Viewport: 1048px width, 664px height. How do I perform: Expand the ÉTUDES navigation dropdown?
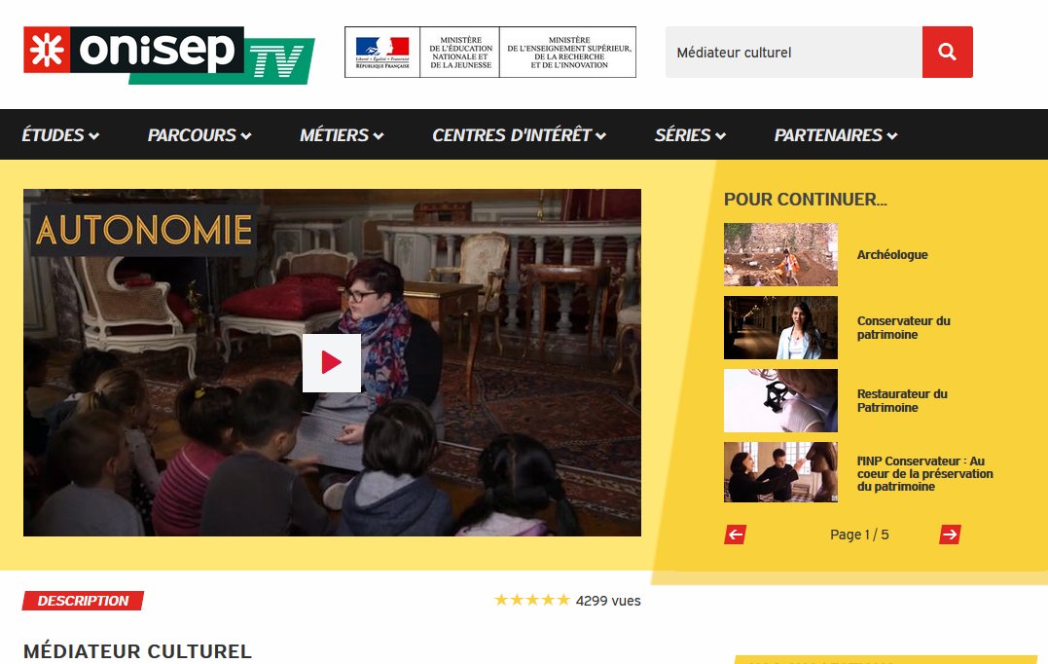pyautogui.click(x=59, y=134)
